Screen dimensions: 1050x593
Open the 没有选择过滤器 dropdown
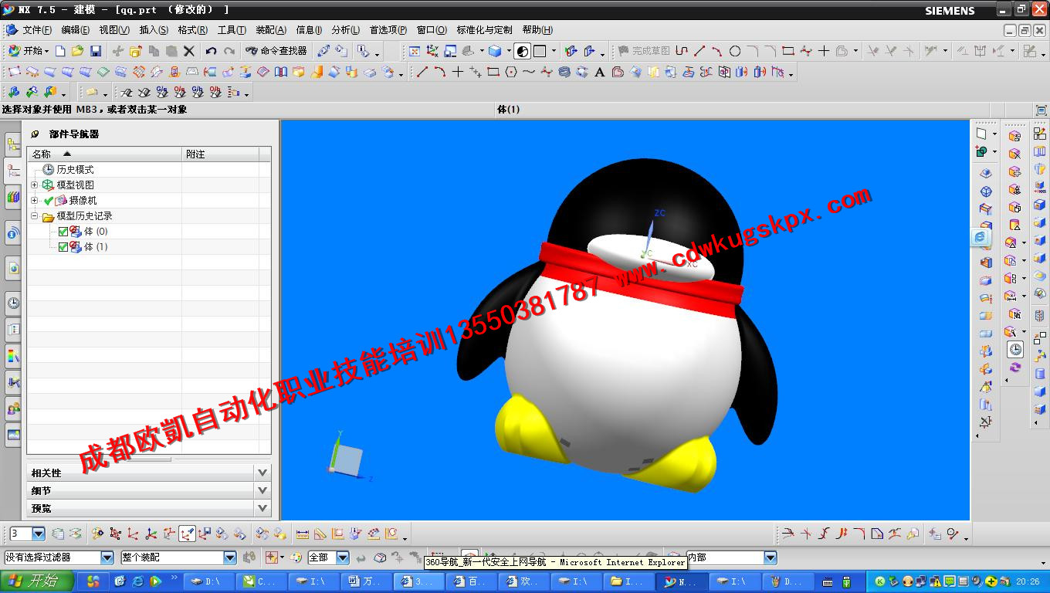coord(107,557)
